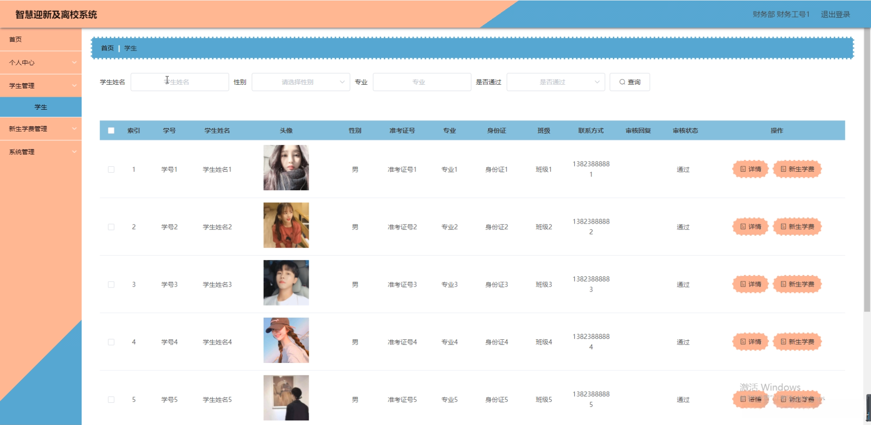Click the page vertical scrollbar

pyautogui.click(x=867, y=170)
